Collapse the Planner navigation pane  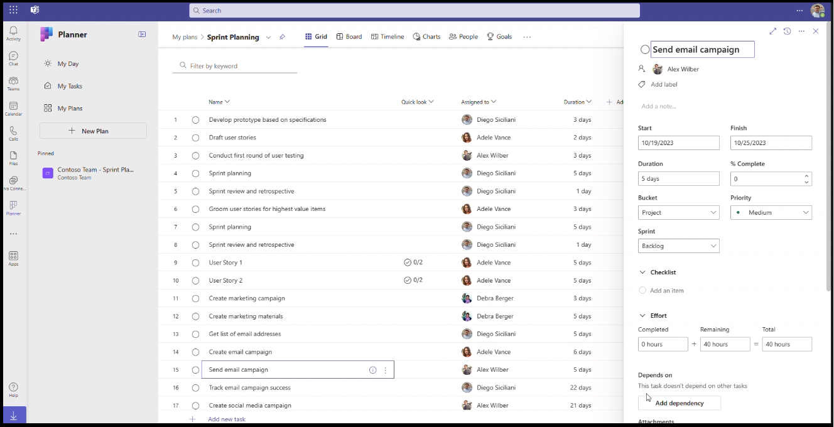coord(142,35)
